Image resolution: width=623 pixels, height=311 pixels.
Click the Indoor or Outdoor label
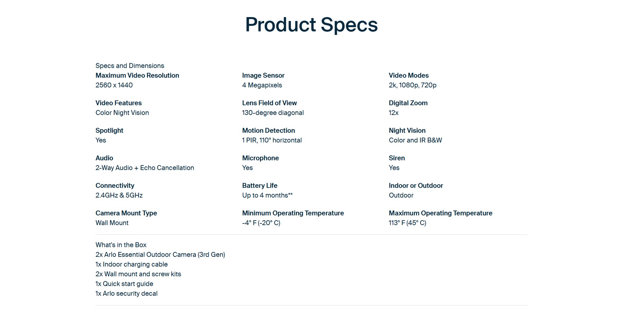416,186
